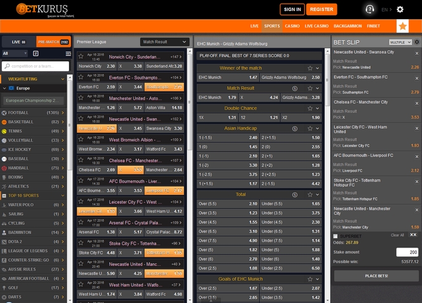This screenshot has height=303, width=422.
Task: Click the Stake amount input field
Action: (407, 252)
